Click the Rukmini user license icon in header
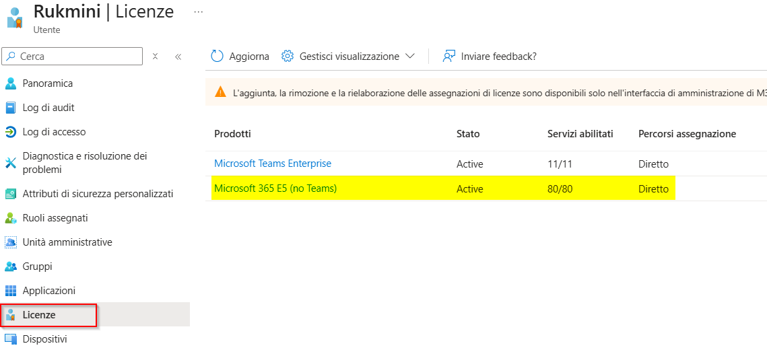Image resolution: width=767 pixels, height=354 pixels. point(15,17)
